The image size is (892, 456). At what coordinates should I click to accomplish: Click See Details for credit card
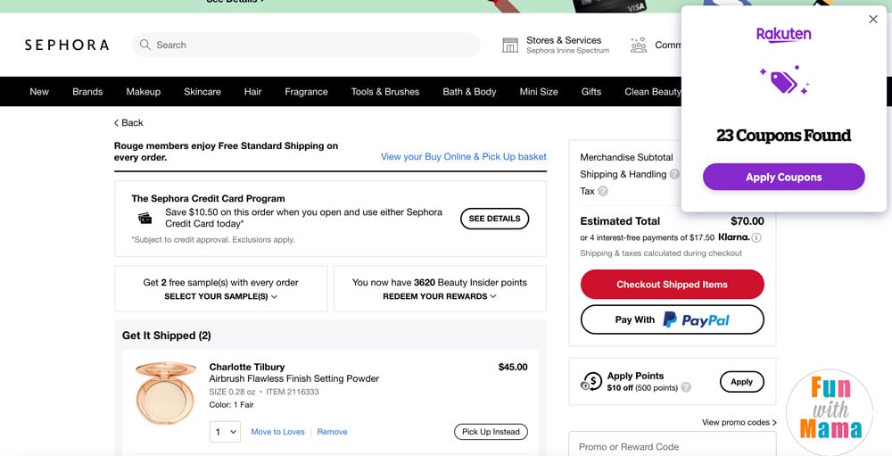tap(494, 219)
